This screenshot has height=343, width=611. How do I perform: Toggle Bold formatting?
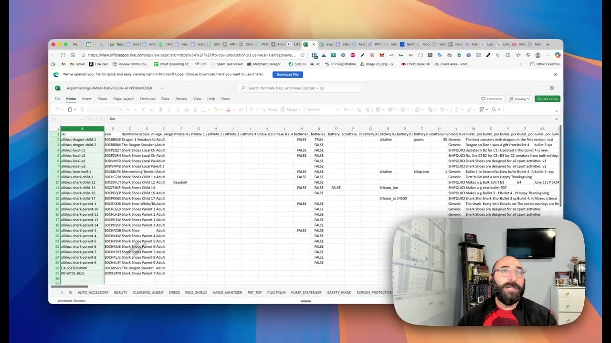161,110
